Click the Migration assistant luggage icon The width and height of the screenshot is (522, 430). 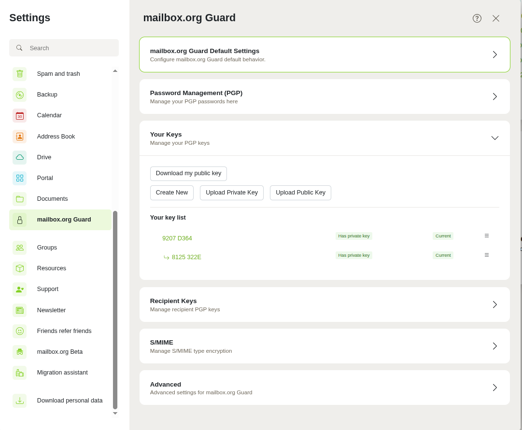20,373
